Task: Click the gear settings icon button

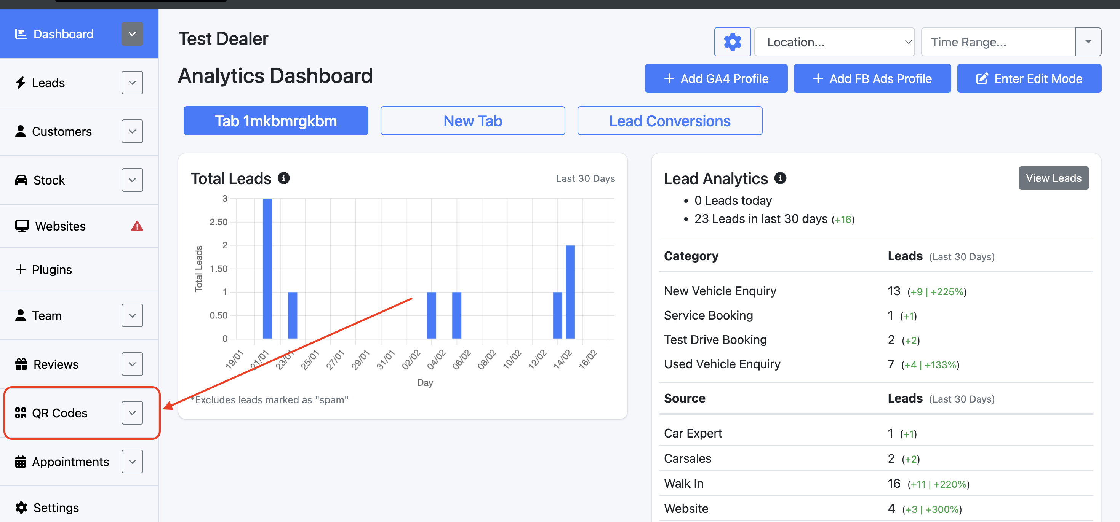Action: [x=732, y=42]
